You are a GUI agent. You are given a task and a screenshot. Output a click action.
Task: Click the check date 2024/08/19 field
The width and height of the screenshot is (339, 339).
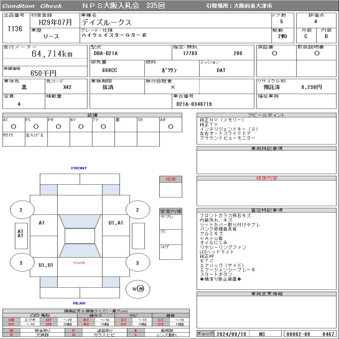point(231,334)
